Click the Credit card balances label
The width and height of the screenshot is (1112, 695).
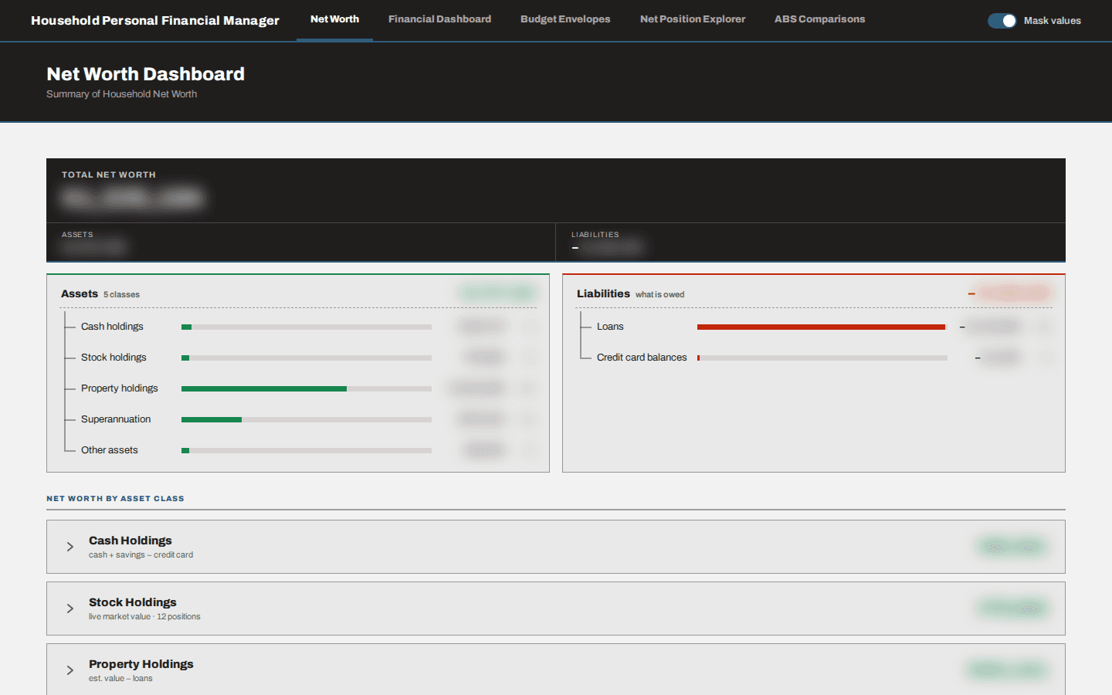(642, 358)
